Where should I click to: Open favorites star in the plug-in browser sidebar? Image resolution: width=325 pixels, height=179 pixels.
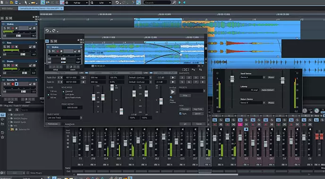pos(2,137)
